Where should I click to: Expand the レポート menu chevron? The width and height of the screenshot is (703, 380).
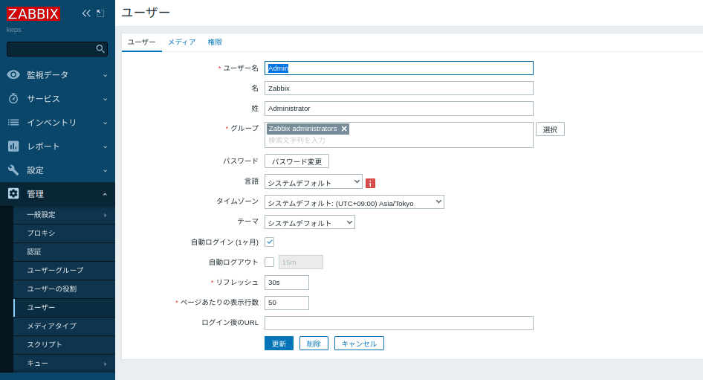coord(106,146)
